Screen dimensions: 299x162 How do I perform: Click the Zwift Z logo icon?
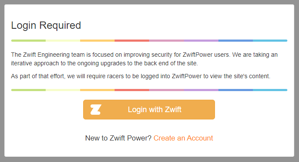pos(96,110)
